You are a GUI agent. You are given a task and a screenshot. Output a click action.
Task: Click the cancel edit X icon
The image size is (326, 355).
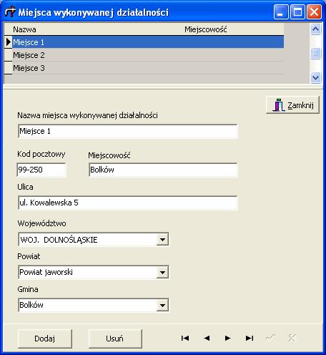[292, 338]
